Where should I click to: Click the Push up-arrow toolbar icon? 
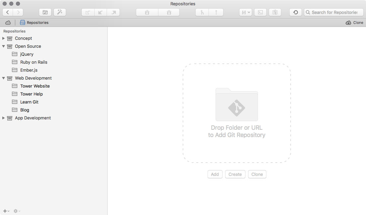(216, 12)
